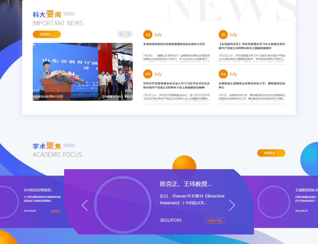Click date 2021/06/30 on right card
The image size is (318, 244).
[x=302, y=211]
